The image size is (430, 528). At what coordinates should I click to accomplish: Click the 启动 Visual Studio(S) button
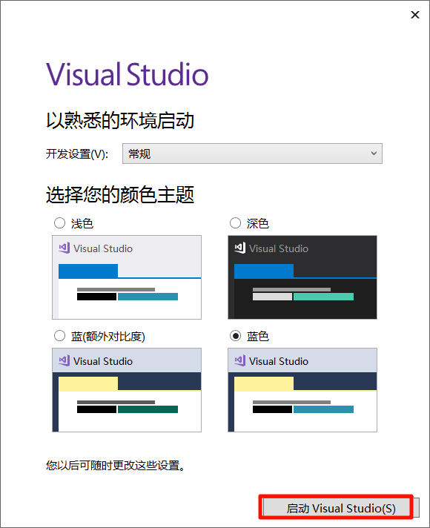click(x=341, y=508)
